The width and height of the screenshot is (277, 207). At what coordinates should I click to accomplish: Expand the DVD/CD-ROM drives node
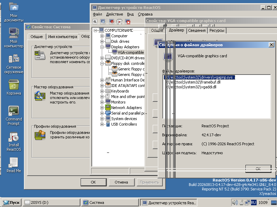(102, 58)
